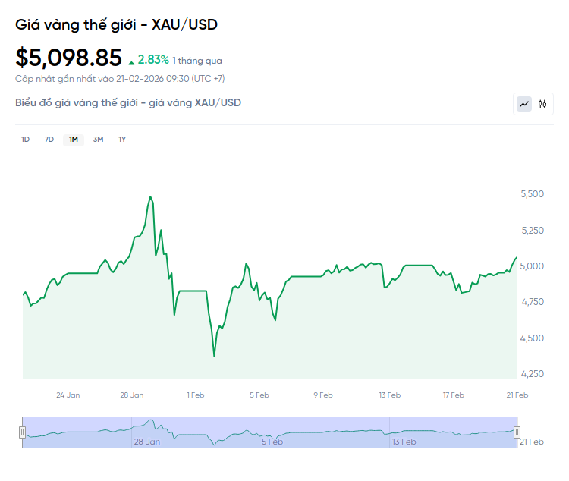Image resolution: width=569 pixels, height=481 pixels.
Task: Switch to the candlestick chart view
Action: [x=542, y=104]
